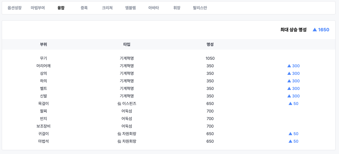Click the up triangle in 상의 row
Viewport: 339px width, 154px height.
tap(289, 73)
